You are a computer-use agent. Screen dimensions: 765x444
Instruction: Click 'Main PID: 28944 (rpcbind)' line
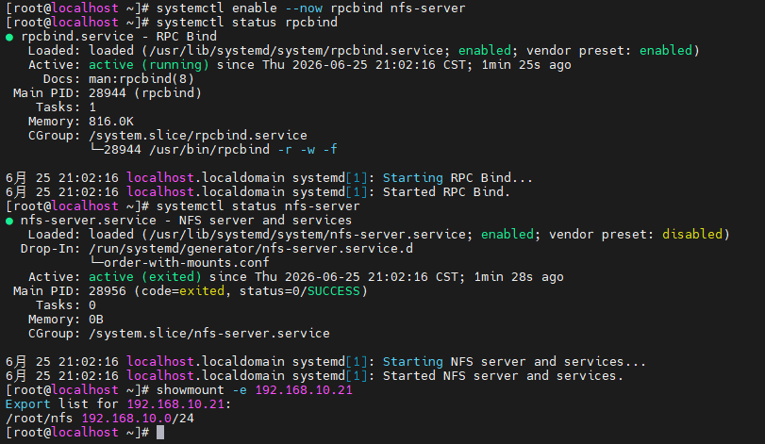point(108,93)
